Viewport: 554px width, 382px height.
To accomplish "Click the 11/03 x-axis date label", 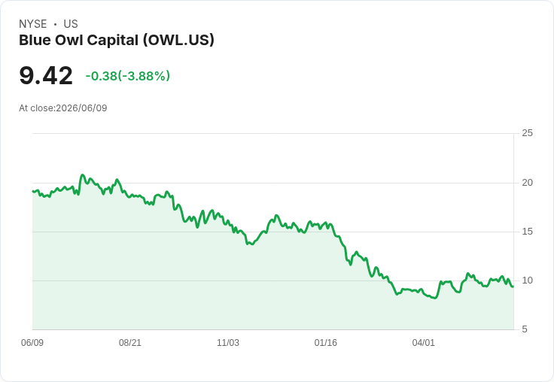I will pyautogui.click(x=228, y=343).
